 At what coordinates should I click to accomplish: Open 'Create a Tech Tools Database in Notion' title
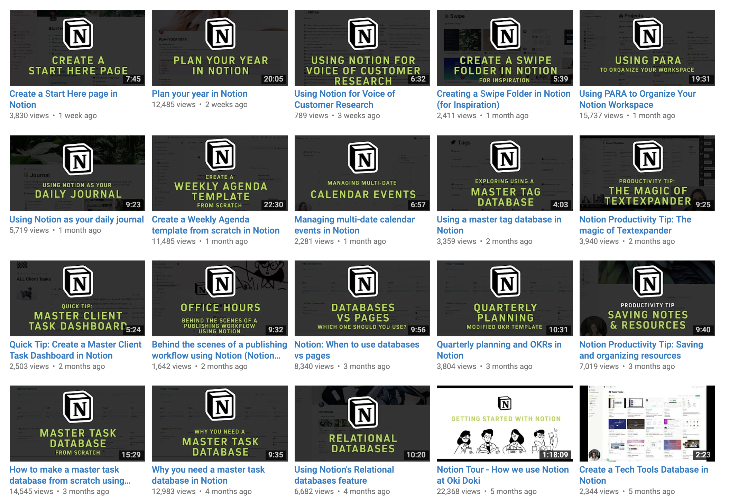644,475
